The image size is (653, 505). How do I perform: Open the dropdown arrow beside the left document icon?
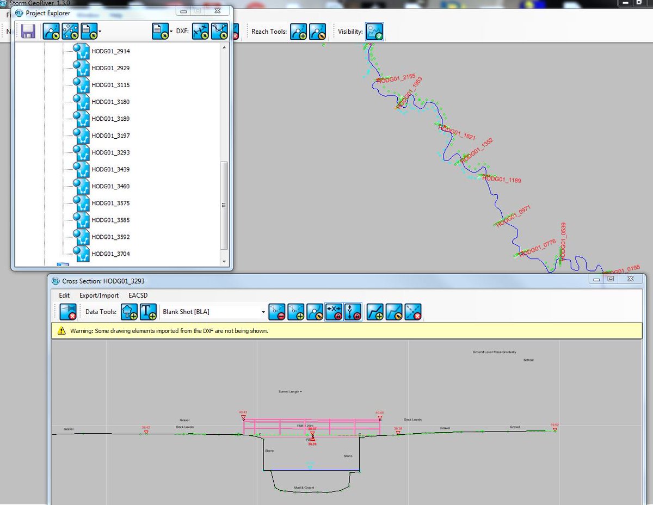pyautogui.click(x=100, y=32)
